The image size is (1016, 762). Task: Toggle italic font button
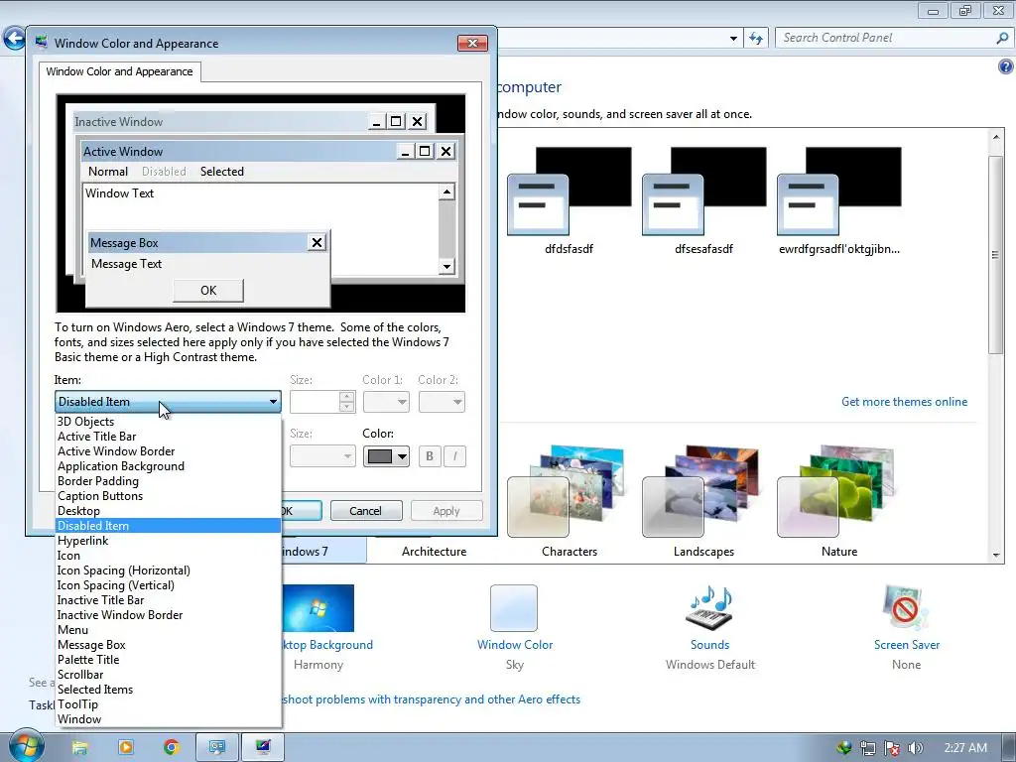click(x=454, y=456)
